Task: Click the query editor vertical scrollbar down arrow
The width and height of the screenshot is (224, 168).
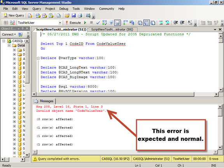Action: (x=221, y=90)
